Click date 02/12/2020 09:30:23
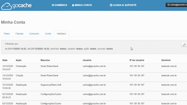This screenshot has height=105, width=187. point(8,96)
